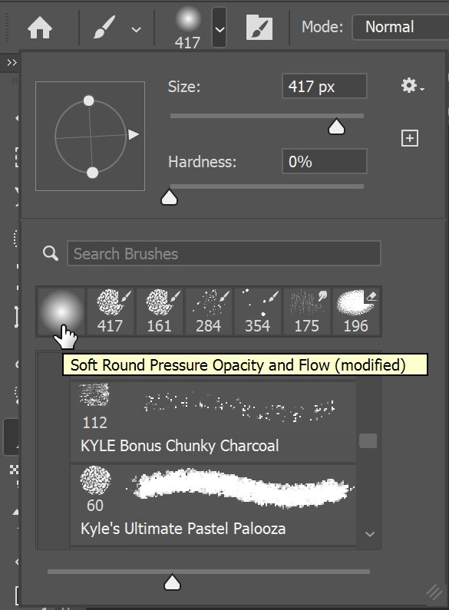Select the Brush tool preset icon

coord(104,27)
